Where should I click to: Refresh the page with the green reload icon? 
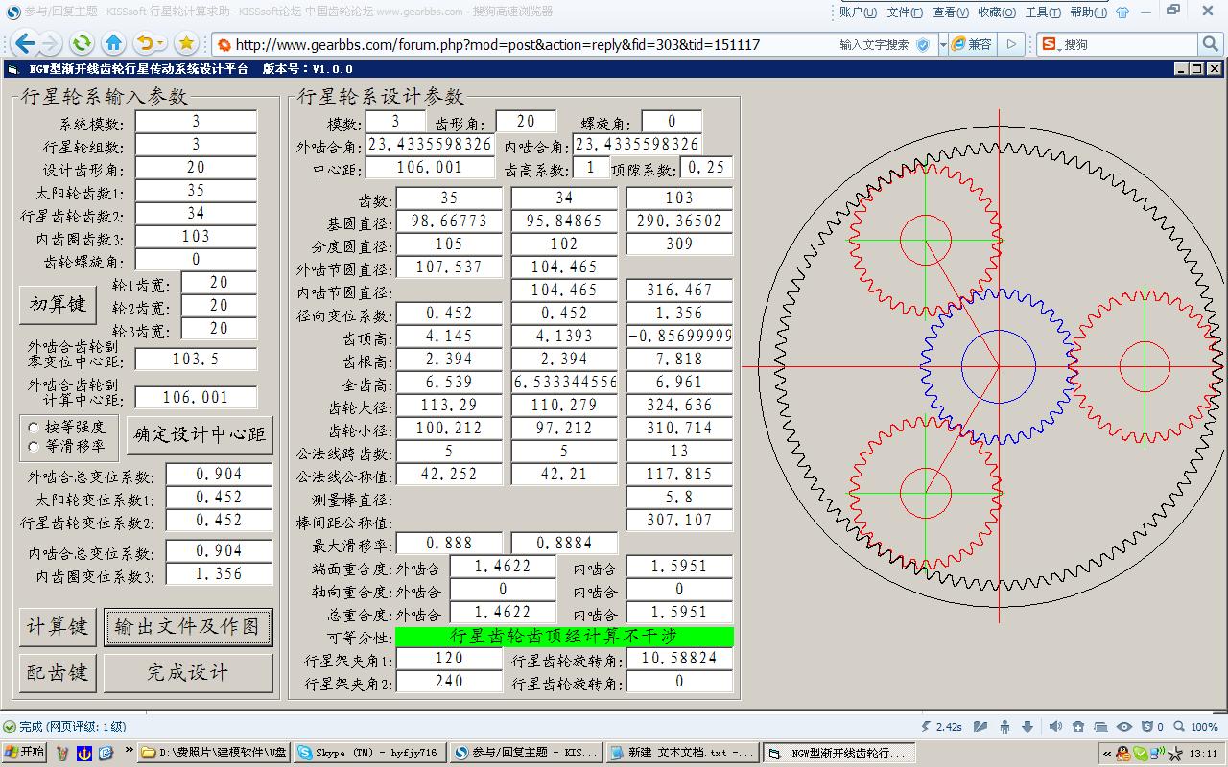(82, 43)
